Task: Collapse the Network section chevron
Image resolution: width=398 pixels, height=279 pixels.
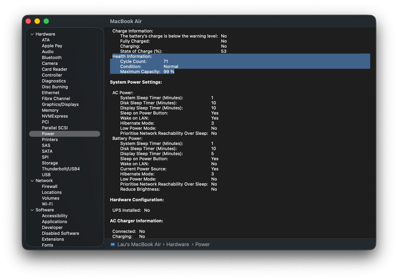Action: (x=32, y=181)
